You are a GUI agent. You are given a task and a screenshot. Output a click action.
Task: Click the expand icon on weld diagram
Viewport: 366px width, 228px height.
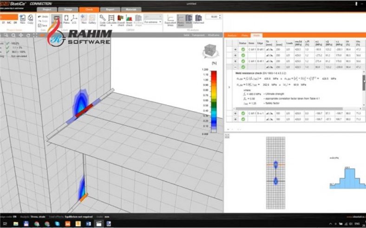(227, 136)
